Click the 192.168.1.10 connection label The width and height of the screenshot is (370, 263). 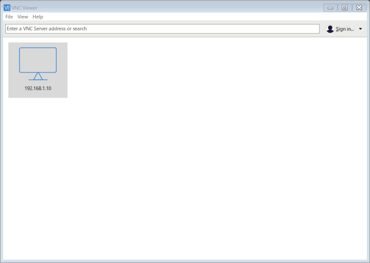pyautogui.click(x=38, y=88)
